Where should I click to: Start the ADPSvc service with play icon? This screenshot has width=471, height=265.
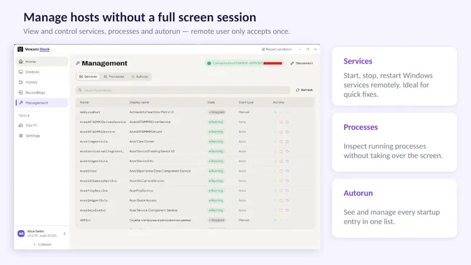pyautogui.click(x=275, y=220)
